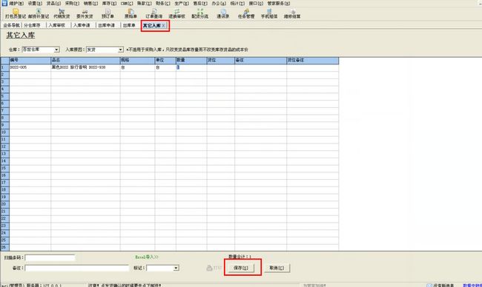
Task: Open the 设置 menu
Action: (35, 4)
